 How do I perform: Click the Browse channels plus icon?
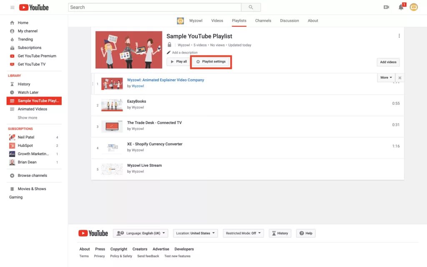[12, 176]
